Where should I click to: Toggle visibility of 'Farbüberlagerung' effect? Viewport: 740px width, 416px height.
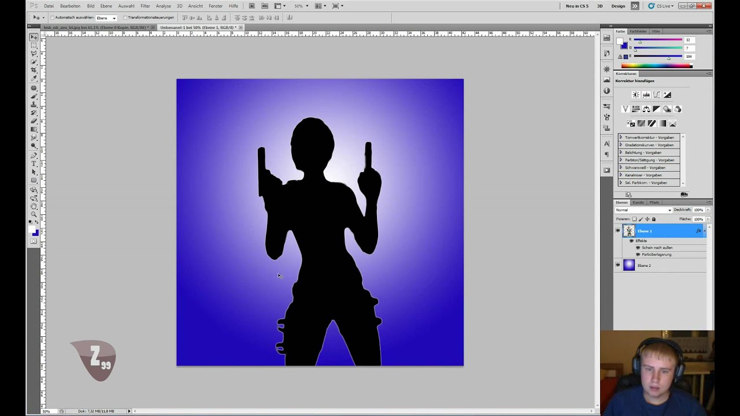click(638, 254)
